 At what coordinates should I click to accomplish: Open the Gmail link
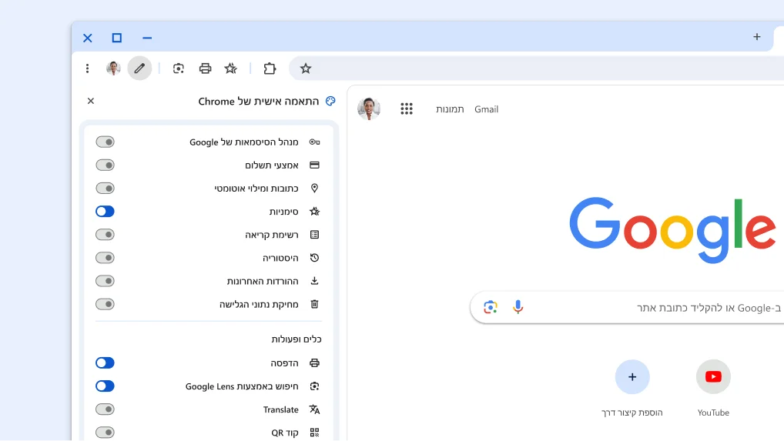[486, 109]
